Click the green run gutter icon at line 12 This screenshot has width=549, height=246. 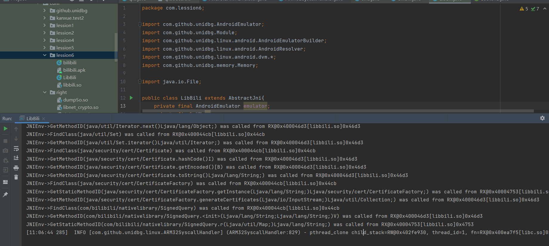click(131, 98)
